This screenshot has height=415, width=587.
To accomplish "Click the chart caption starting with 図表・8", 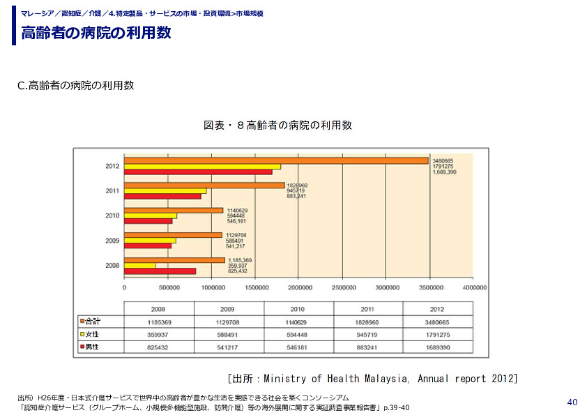I will pos(277,125).
